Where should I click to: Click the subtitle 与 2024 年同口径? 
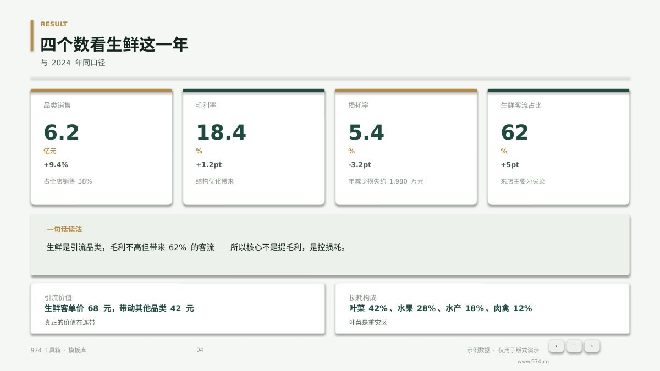tap(73, 63)
